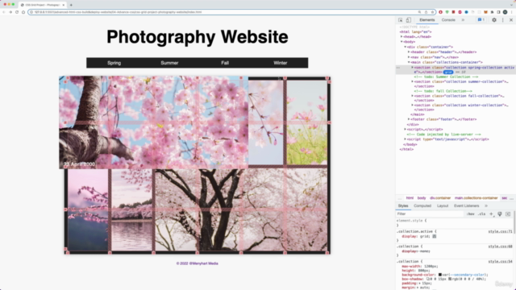516x290 pixels.
Task: Open the Event Listeners tab
Action: pyautogui.click(x=466, y=206)
